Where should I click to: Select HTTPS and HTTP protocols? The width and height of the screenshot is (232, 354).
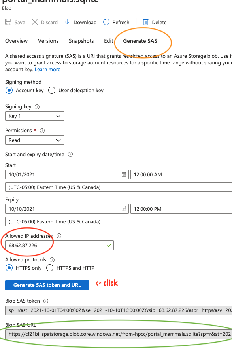(50, 268)
